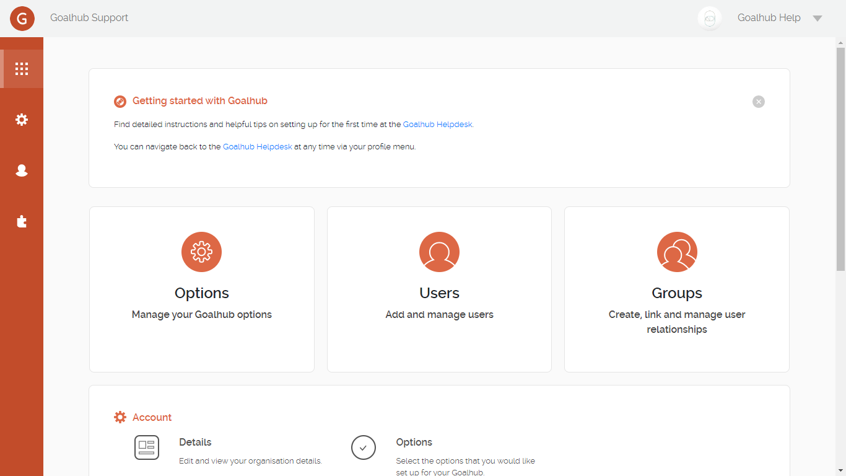Viewport: 846px width, 476px height.
Task: Open the dashboard grid icon in sidebar
Action: [22, 69]
